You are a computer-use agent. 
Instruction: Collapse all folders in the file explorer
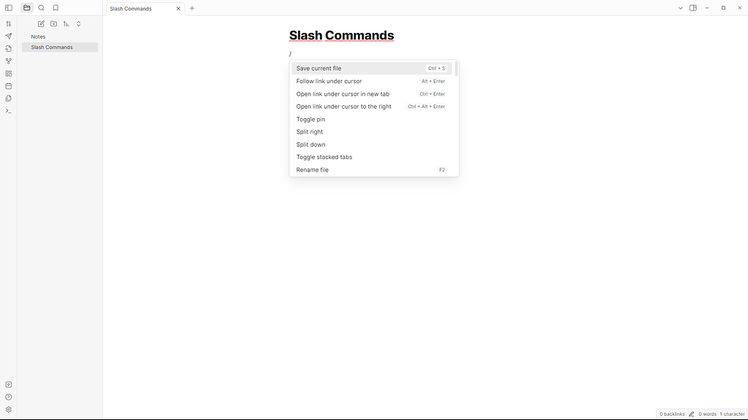(78, 23)
